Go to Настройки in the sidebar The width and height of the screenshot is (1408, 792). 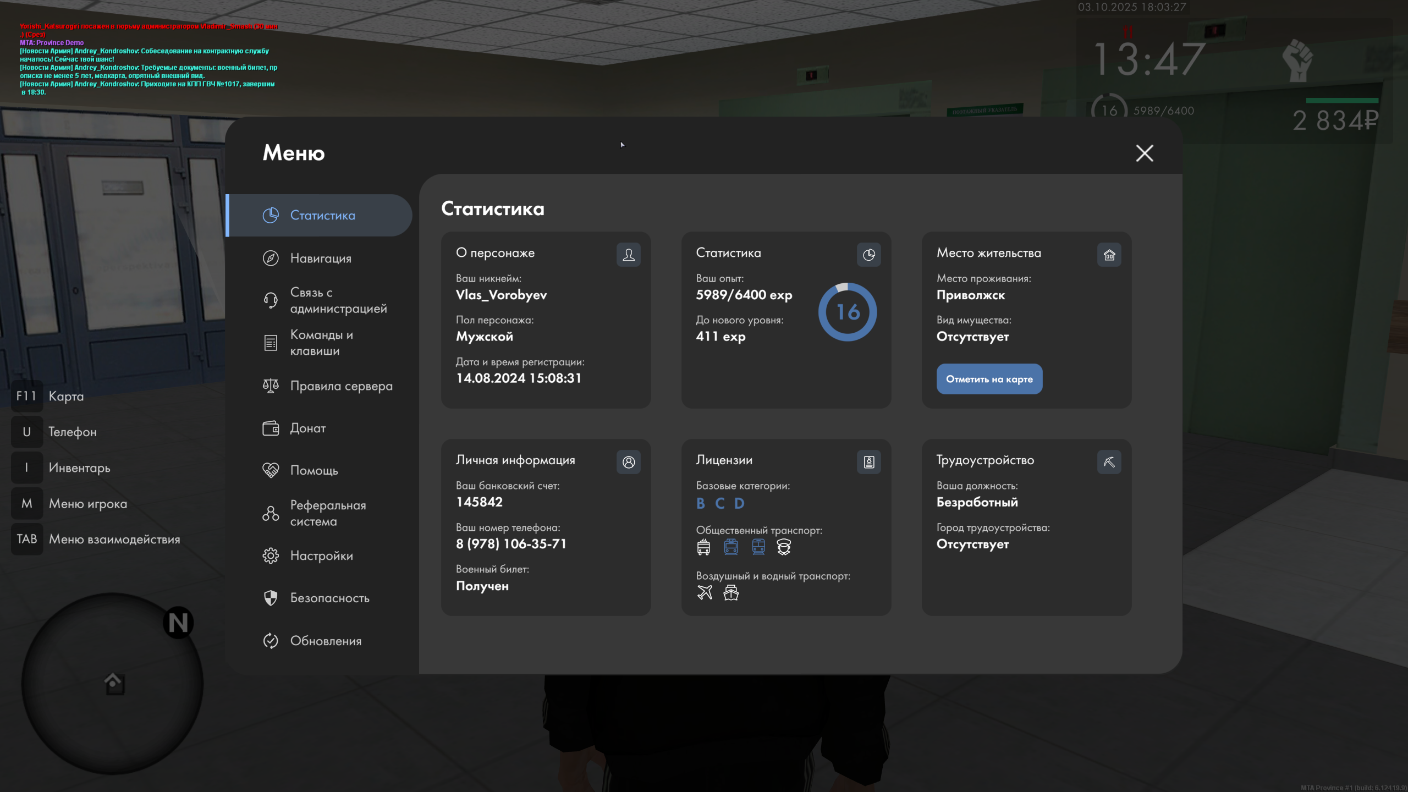(x=321, y=555)
